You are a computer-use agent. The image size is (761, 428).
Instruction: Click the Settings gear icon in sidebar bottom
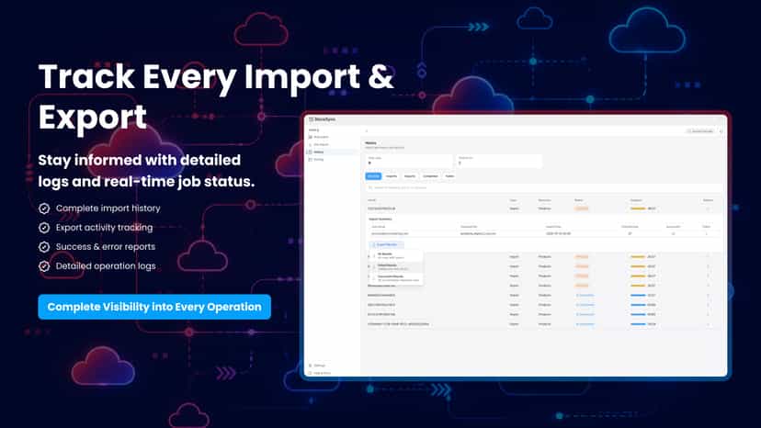point(311,366)
